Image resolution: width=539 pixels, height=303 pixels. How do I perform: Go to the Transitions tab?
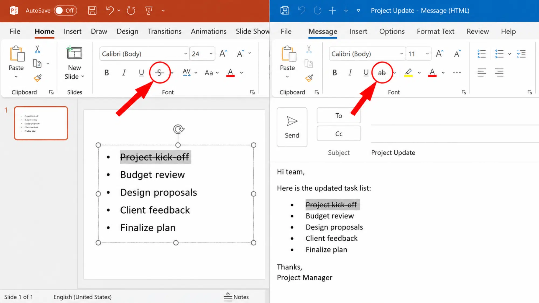(x=164, y=31)
